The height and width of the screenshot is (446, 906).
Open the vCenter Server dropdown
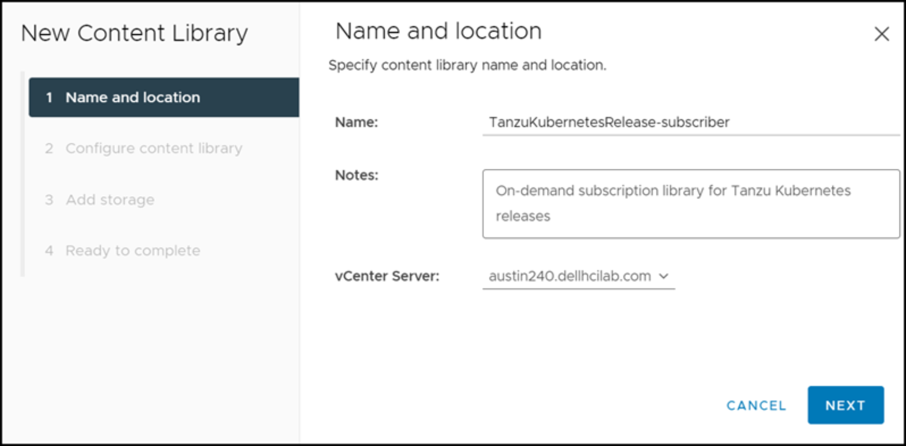point(579,276)
